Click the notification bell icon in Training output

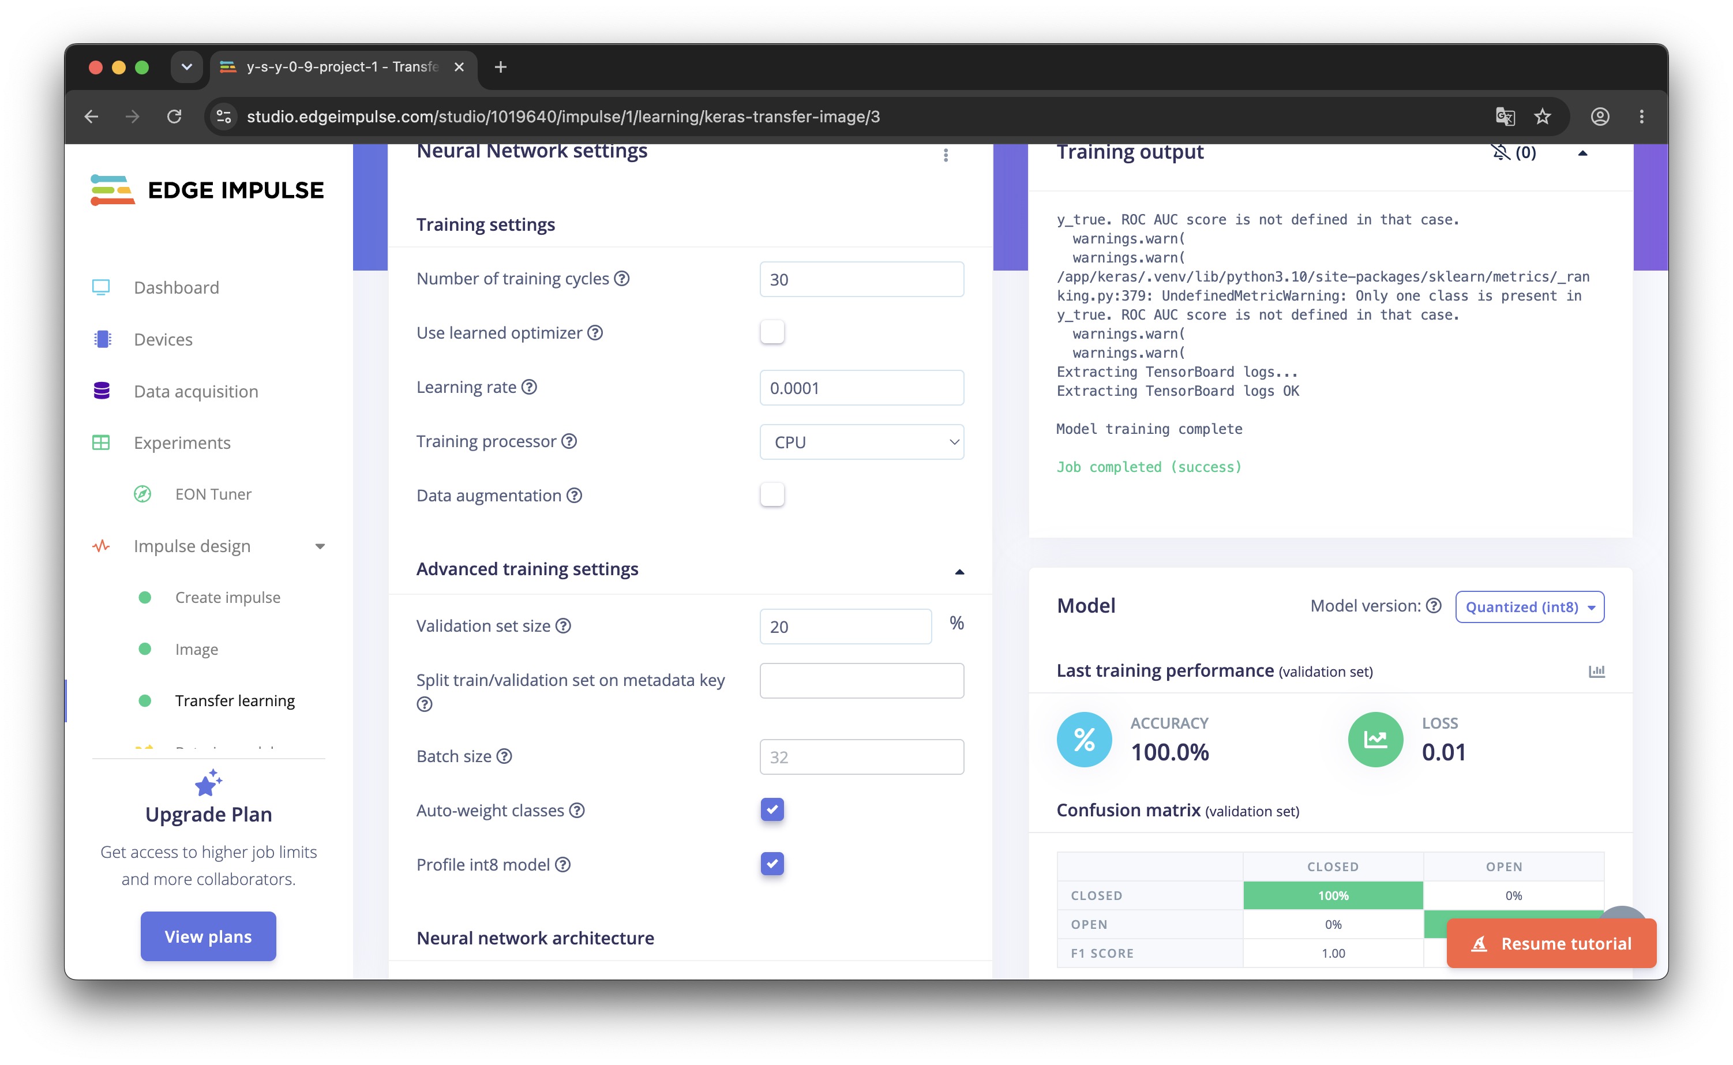[1501, 152]
